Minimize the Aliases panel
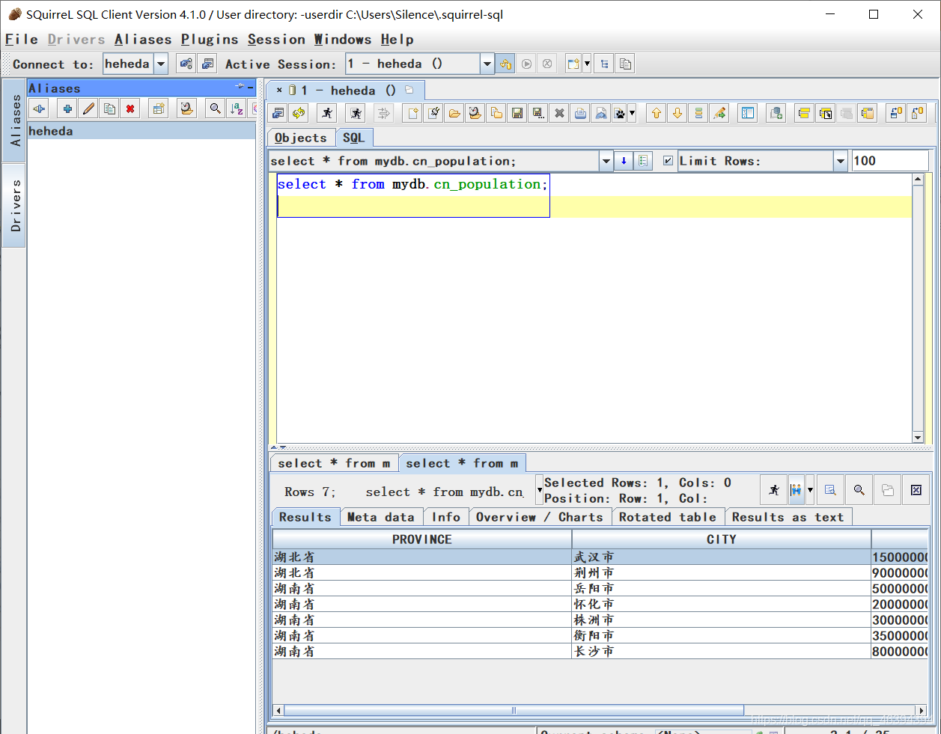This screenshot has height=734, width=941. pyautogui.click(x=250, y=88)
